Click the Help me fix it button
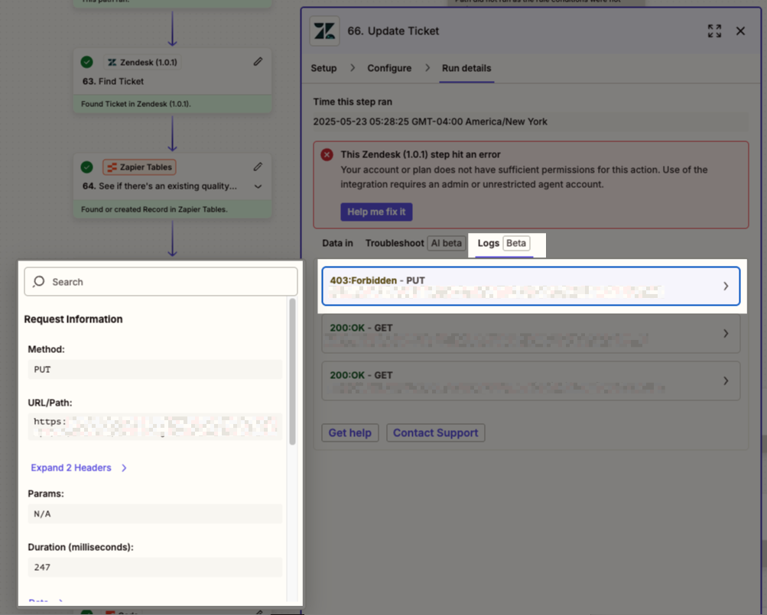The width and height of the screenshot is (767, 615). tap(377, 212)
